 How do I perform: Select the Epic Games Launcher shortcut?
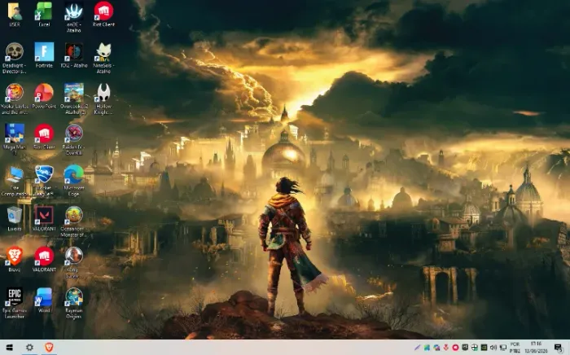tap(15, 303)
